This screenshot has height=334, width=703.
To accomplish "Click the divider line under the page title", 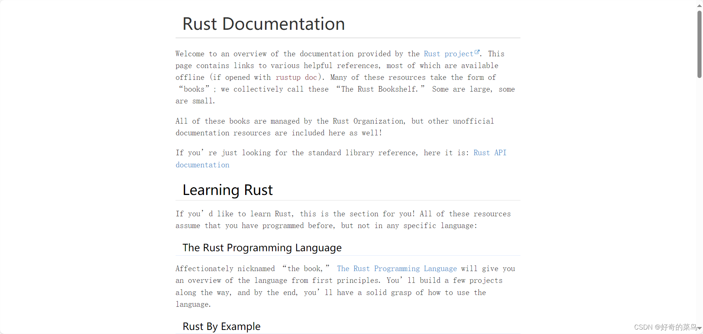I will (347, 38).
